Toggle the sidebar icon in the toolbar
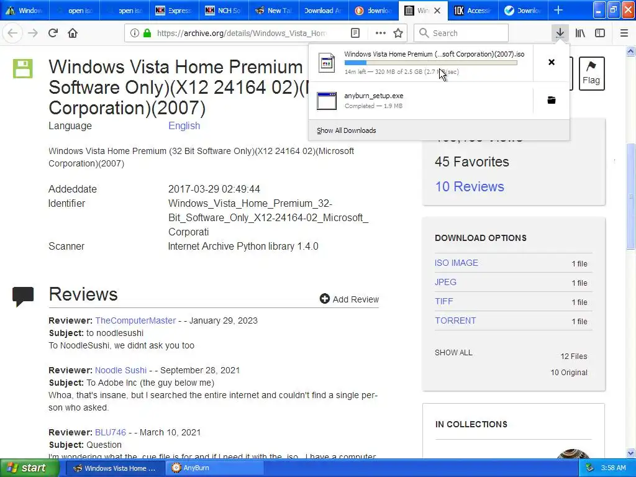 tap(600, 33)
